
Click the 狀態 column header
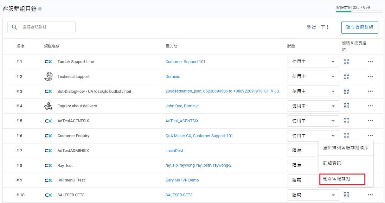pos(291,46)
